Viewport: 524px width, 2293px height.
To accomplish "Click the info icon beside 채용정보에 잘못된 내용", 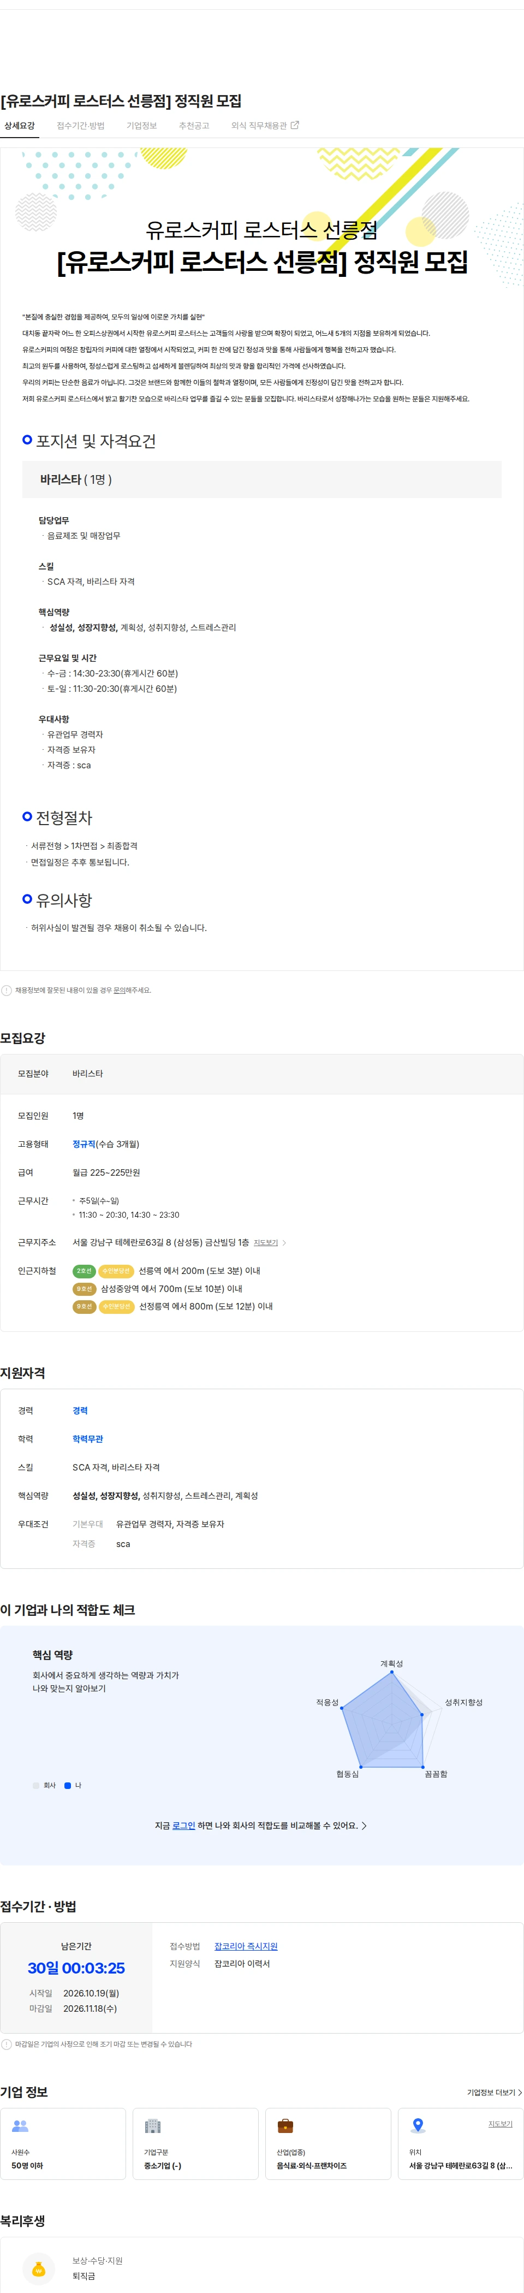I will click(6, 990).
